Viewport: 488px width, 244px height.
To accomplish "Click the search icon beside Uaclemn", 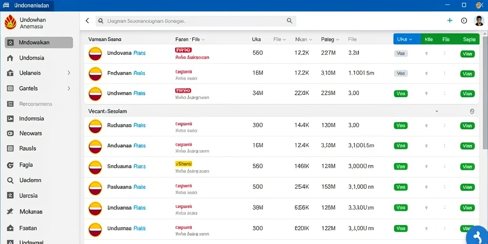I will [x=10, y=180].
